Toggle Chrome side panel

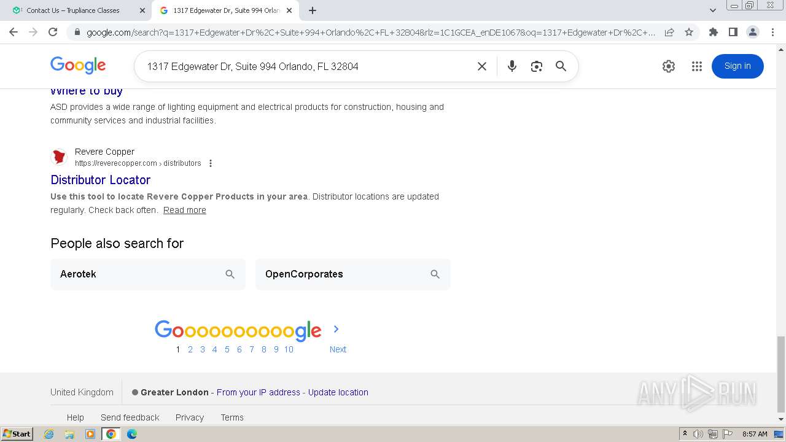[733, 32]
